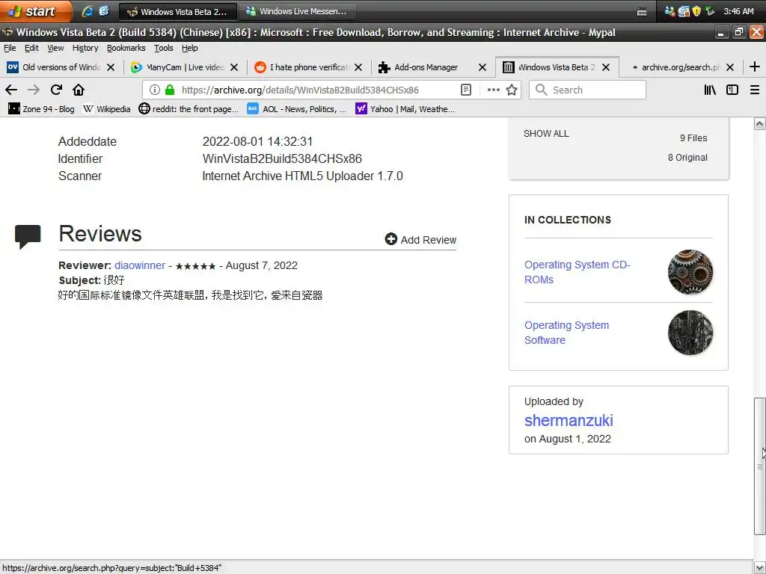Click scrollbar down arrow
Screen dimensions: 766x574
pyautogui.click(x=760, y=567)
